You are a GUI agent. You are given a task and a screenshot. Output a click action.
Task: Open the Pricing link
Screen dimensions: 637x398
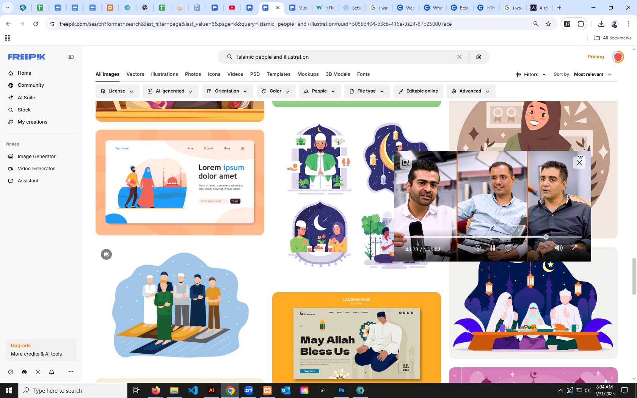(x=596, y=57)
